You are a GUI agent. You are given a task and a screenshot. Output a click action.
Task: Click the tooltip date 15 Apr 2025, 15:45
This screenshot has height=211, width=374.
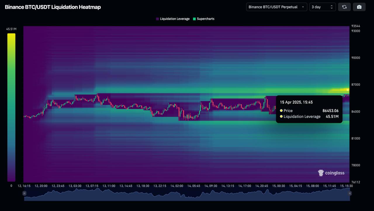pos(296,102)
